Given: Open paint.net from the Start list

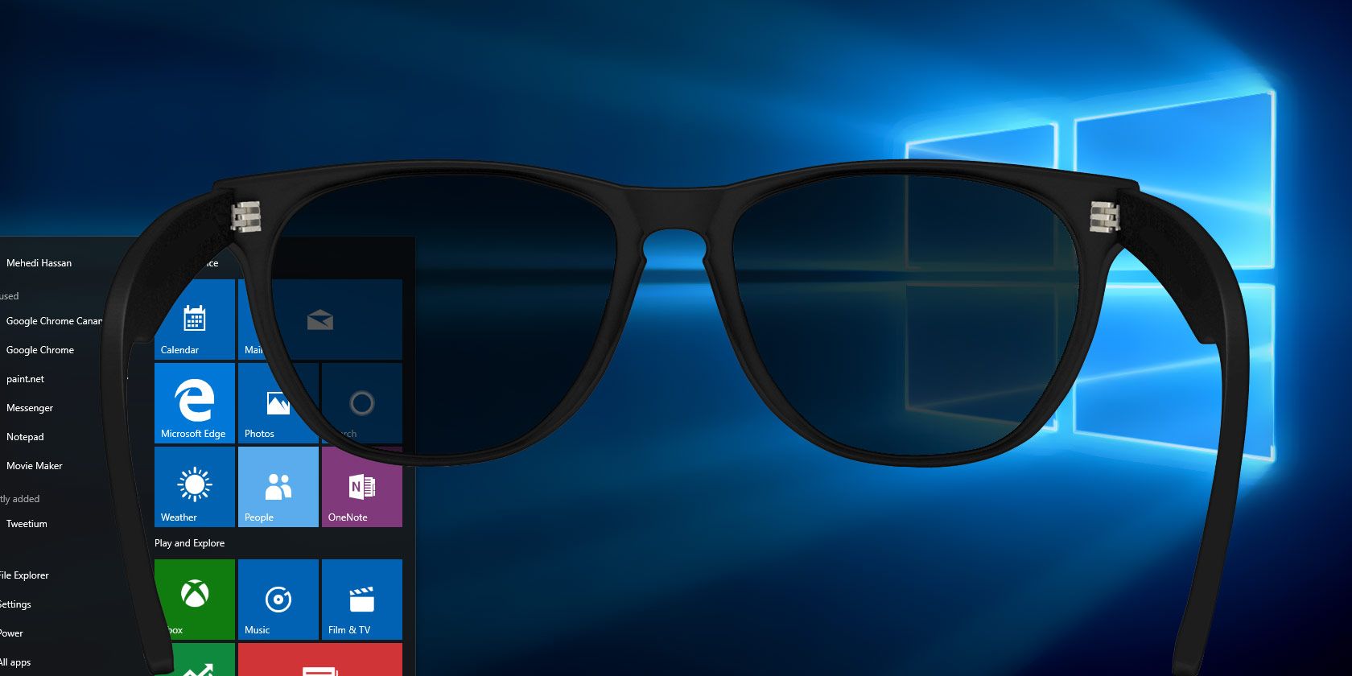Looking at the screenshot, I should tap(25, 379).
